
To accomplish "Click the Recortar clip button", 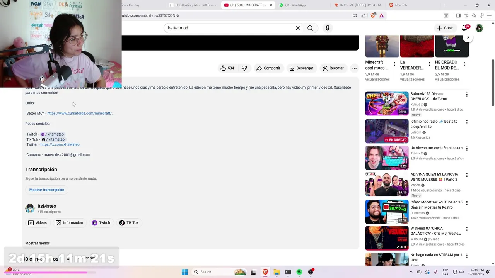I will (333, 68).
